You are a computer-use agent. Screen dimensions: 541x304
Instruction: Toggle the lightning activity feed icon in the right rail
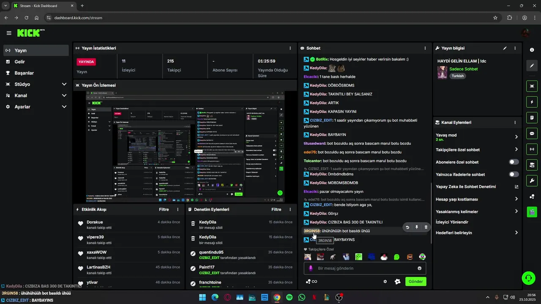pos(532,102)
